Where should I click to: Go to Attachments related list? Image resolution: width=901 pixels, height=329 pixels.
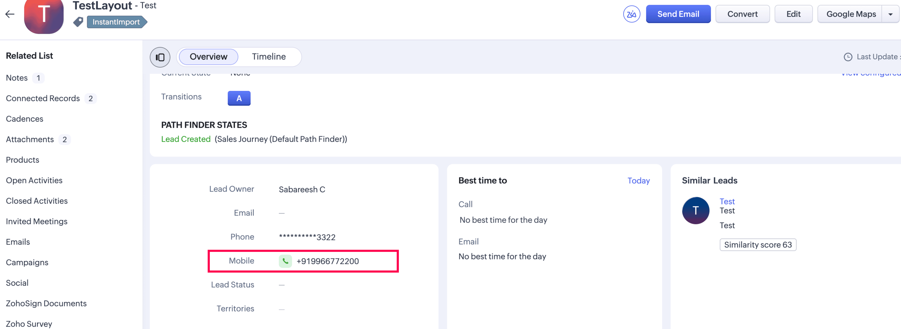(30, 139)
